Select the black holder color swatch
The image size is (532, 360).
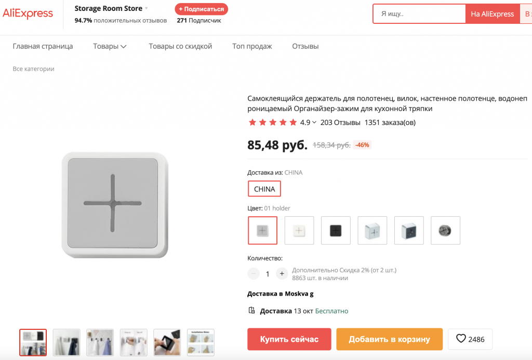(336, 230)
